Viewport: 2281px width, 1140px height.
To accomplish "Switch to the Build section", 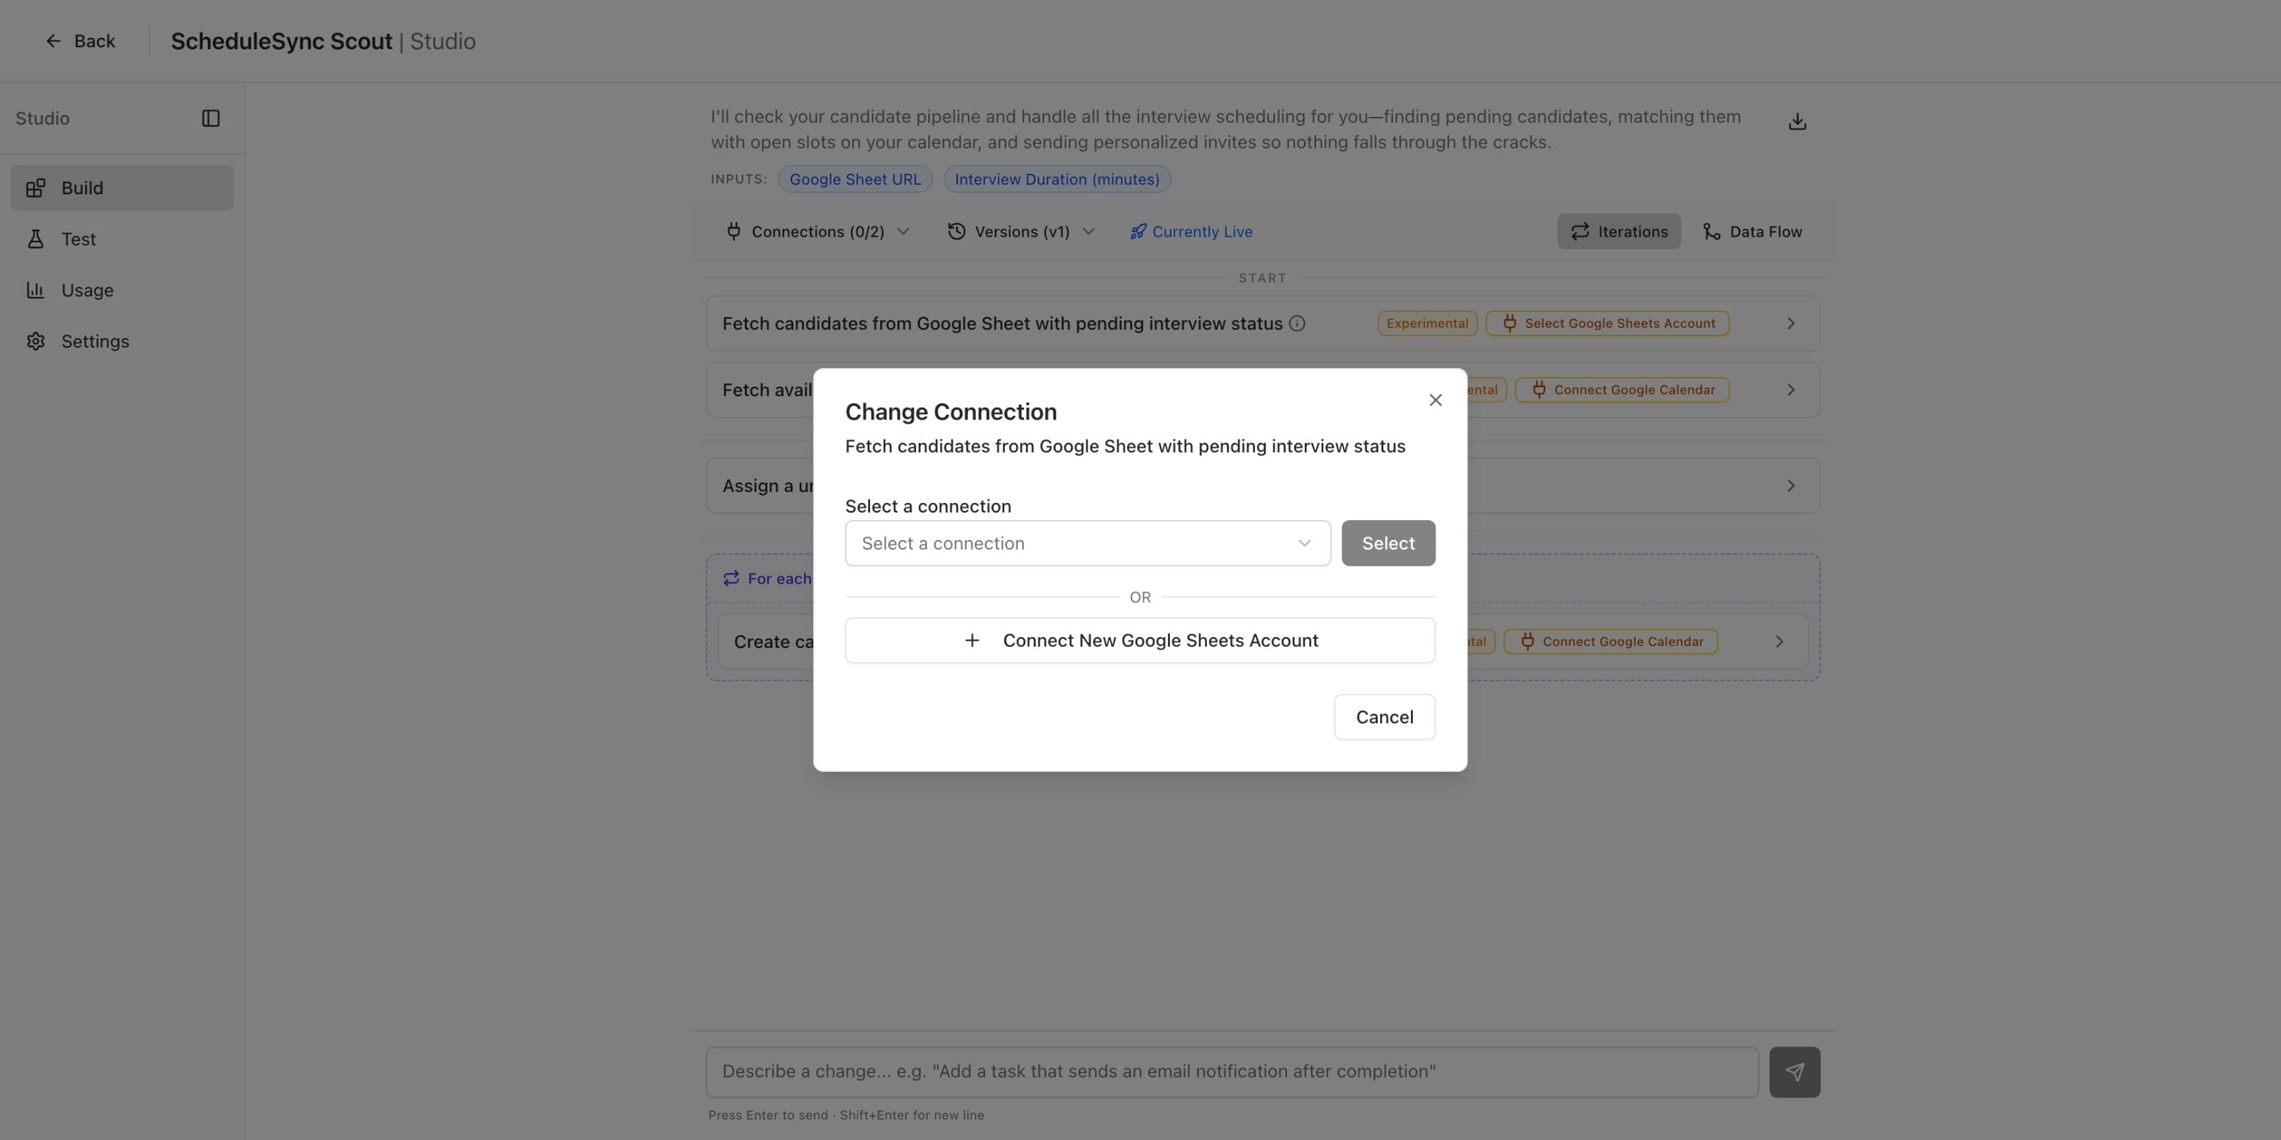I will tap(81, 187).
